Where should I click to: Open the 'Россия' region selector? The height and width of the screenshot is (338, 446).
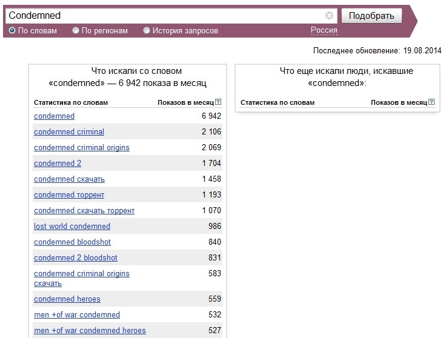coord(324,30)
